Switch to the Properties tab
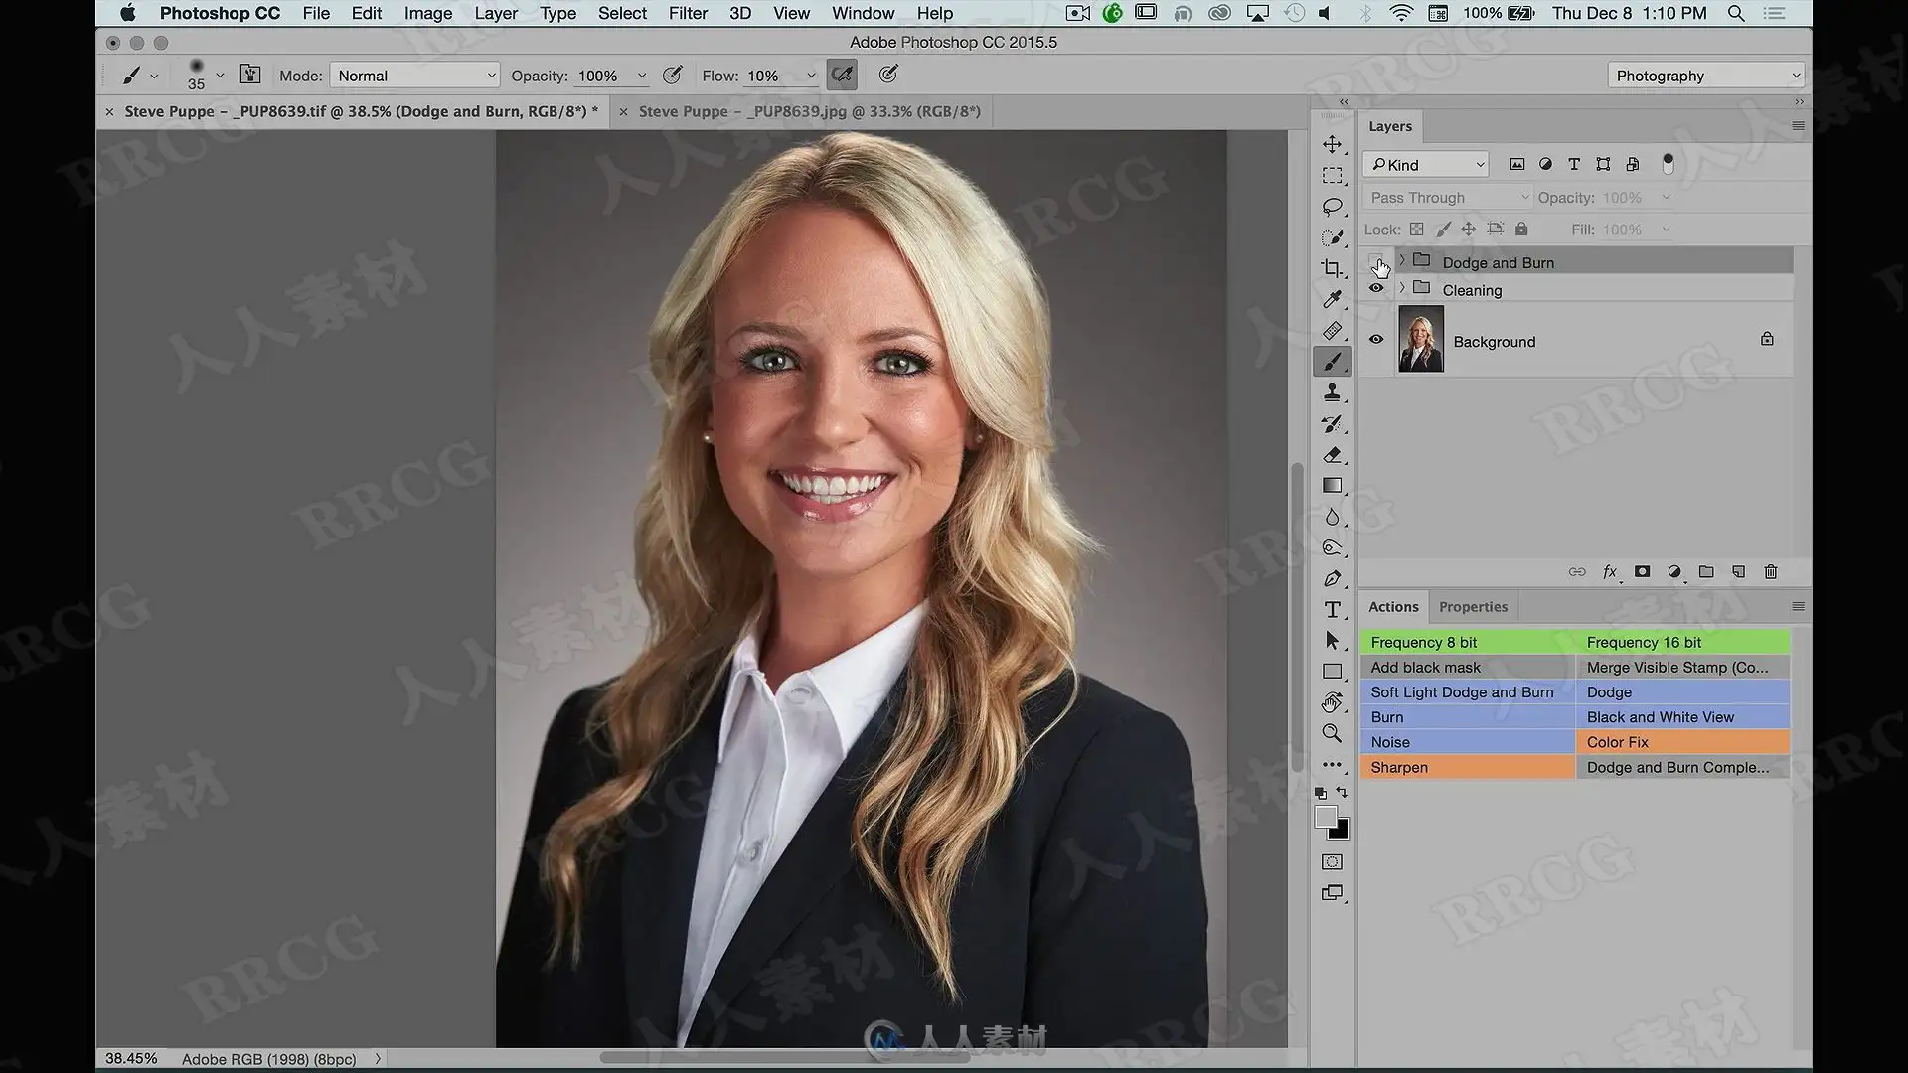The height and width of the screenshot is (1073, 1908). coord(1473,607)
